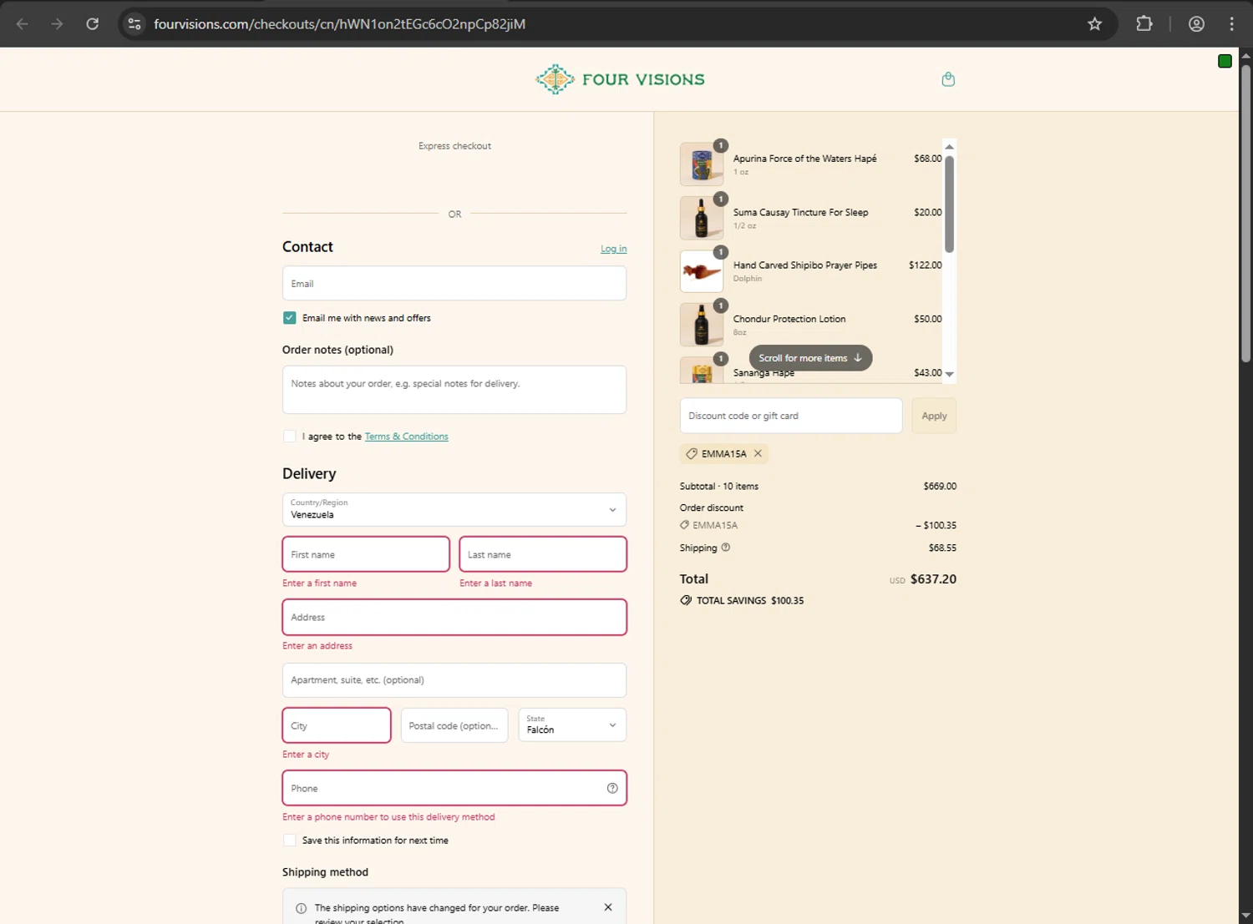Focus the City field
The height and width of the screenshot is (924, 1253).
point(337,725)
